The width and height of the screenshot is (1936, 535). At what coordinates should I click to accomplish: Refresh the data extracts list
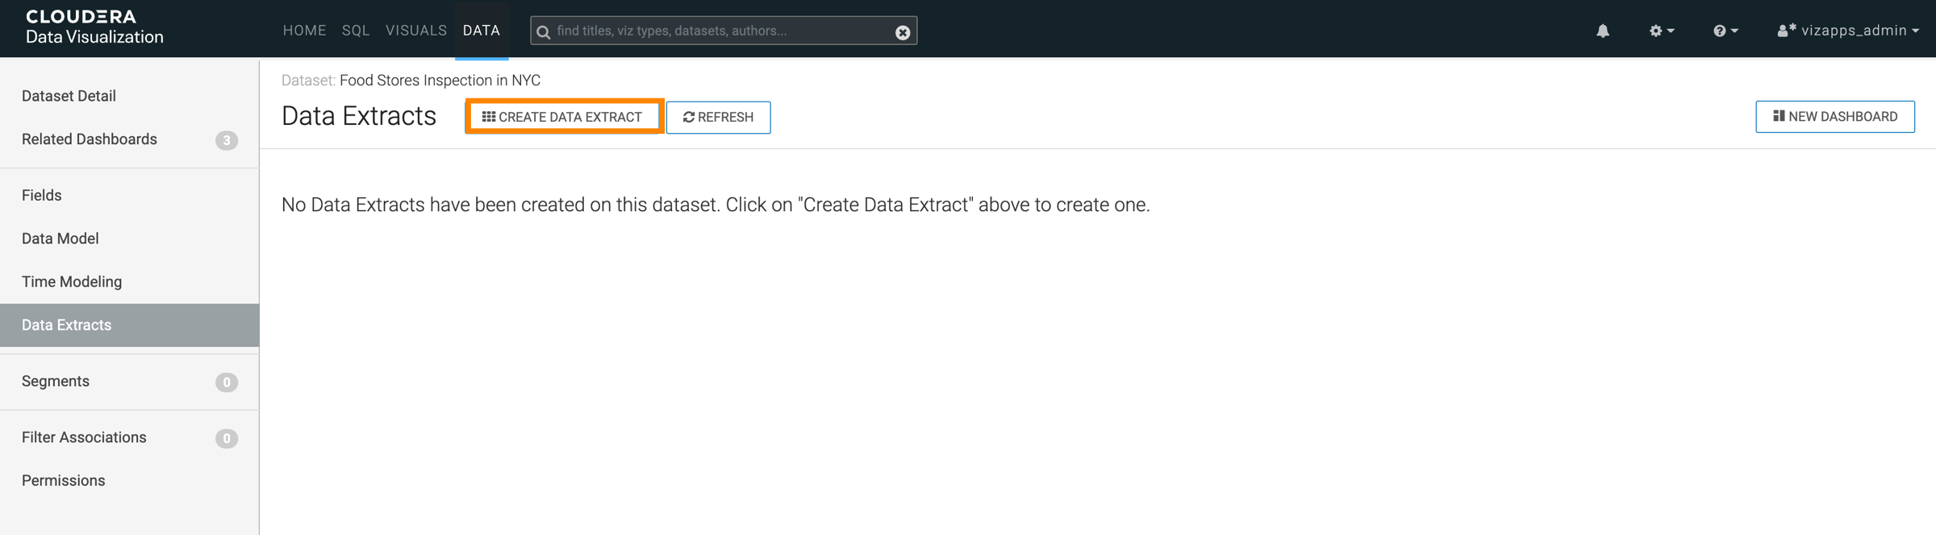point(718,118)
